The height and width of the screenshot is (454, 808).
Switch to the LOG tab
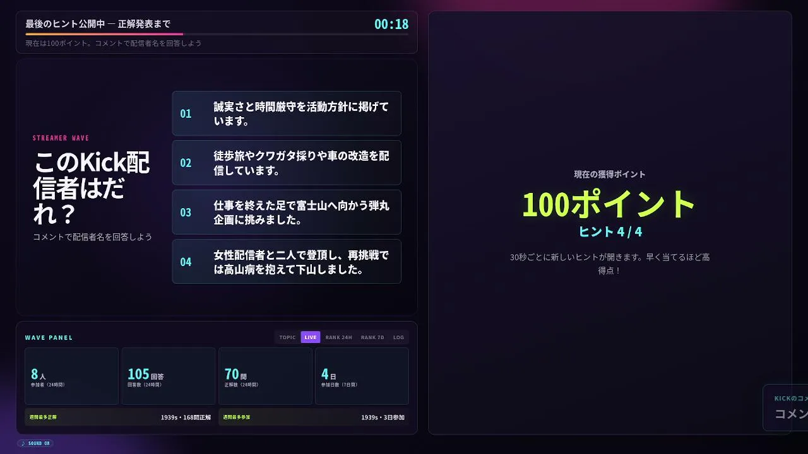pos(398,337)
